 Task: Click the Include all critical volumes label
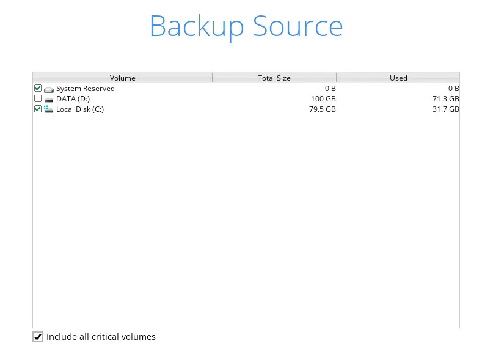(101, 337)
